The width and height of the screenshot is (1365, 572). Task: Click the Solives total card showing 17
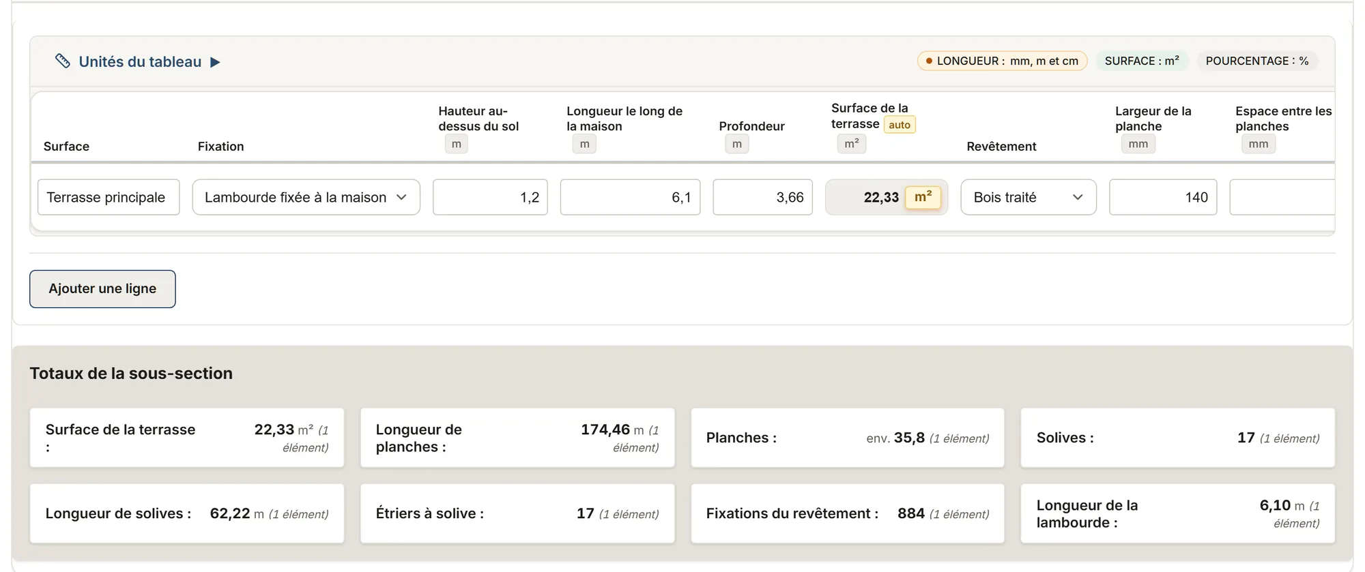pyautogui.click(x=1177, y=438)
